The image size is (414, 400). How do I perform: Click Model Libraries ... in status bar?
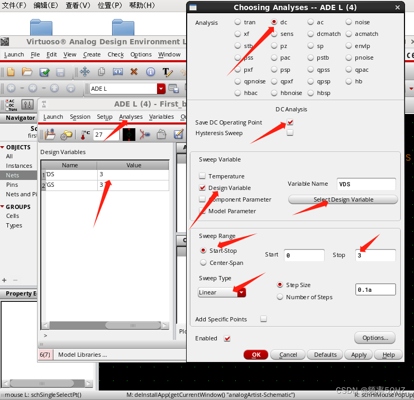click(82, 355)
